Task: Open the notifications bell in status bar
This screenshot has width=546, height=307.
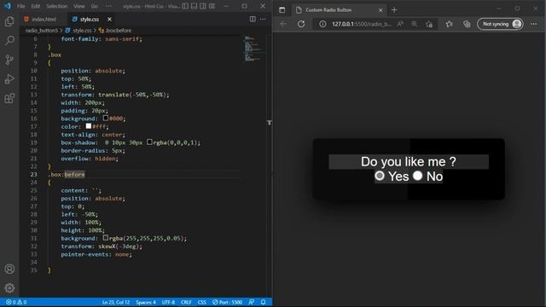Action: point(264,302)
